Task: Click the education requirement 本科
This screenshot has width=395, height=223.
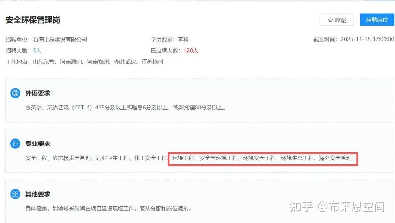Action: [x=183, y=39]
